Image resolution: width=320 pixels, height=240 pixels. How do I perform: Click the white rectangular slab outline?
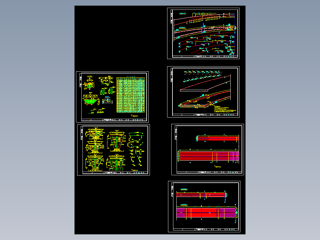click(194, 91)
